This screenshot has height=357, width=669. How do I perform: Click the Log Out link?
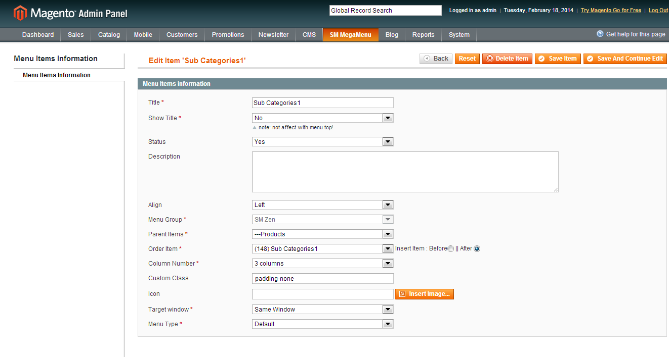[658, 10]
